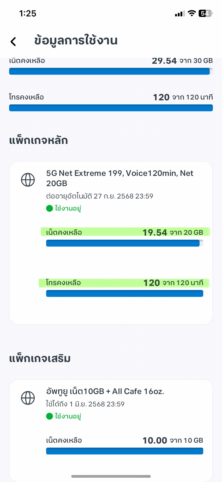The width and height of the screenshot is (222, 482).
Task: Tap green active dot under add-on package
Action: 49,416
